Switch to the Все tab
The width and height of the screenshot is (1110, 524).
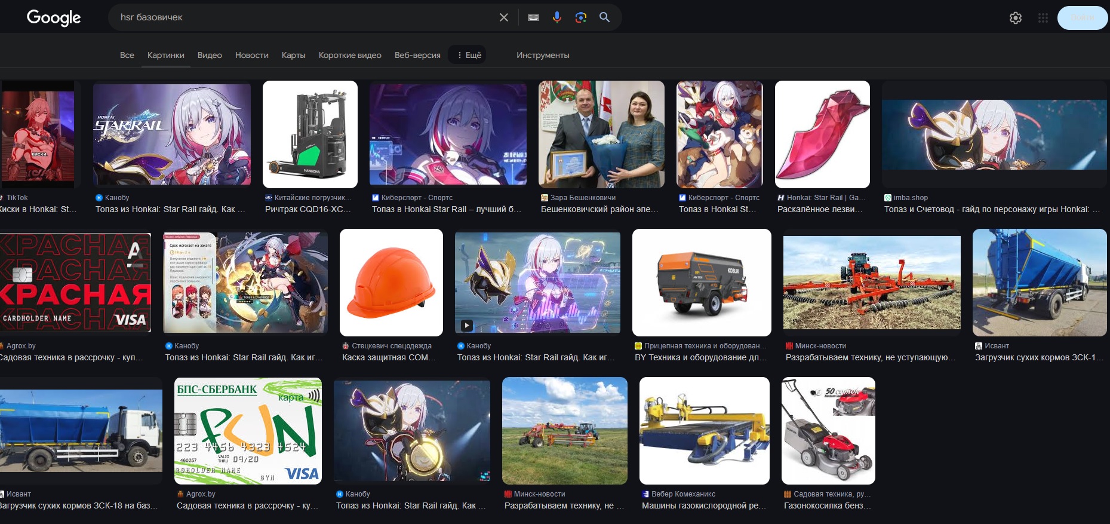[127, 55]
